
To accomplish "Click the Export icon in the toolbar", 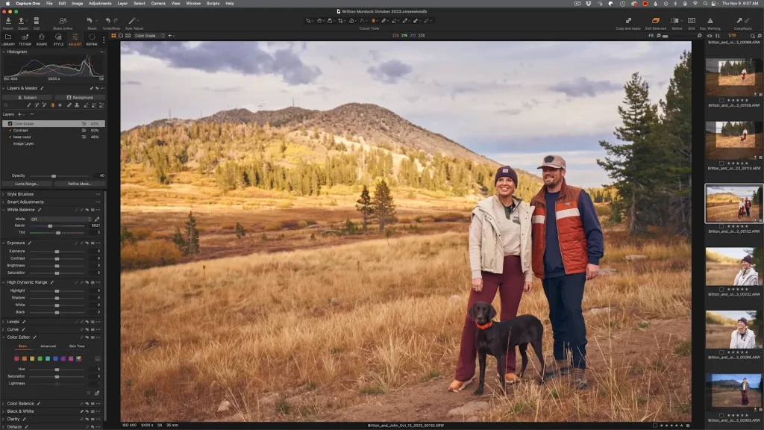I will click(22, 21).
